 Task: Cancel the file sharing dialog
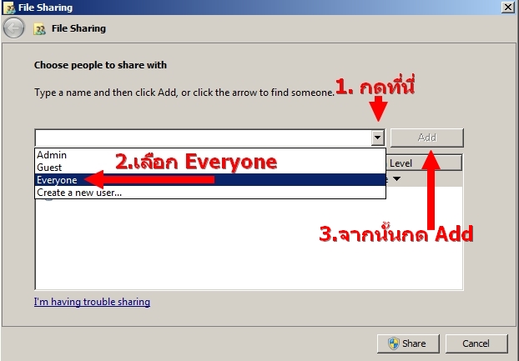click(x=476, y=343)
